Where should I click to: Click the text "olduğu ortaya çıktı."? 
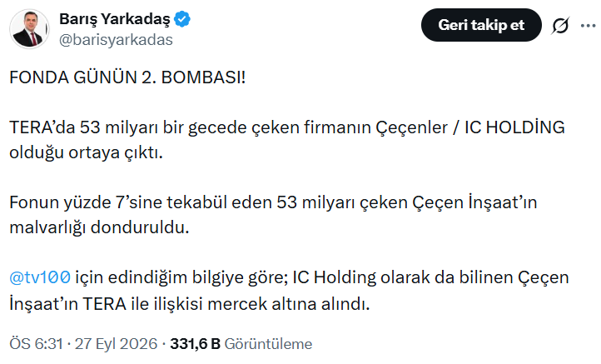87,152
